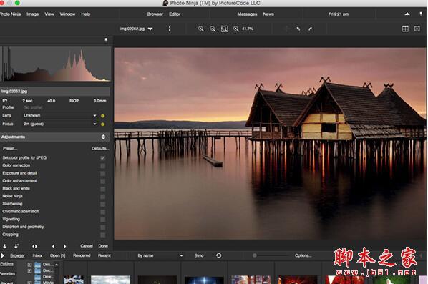Switch to the grid layout view icon
Image resolution: width=428 pixels, height=284 pixels.
[x=405, y=29]
